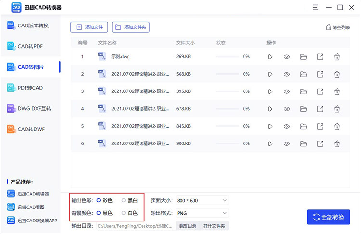Screen dimensions: 361x234
Task: Click share icon on the 900.KB row
Action: click(320, 143)
